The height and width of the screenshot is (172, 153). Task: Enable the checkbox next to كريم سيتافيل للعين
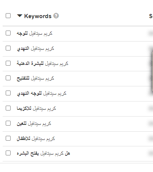(x=8, y=123)
